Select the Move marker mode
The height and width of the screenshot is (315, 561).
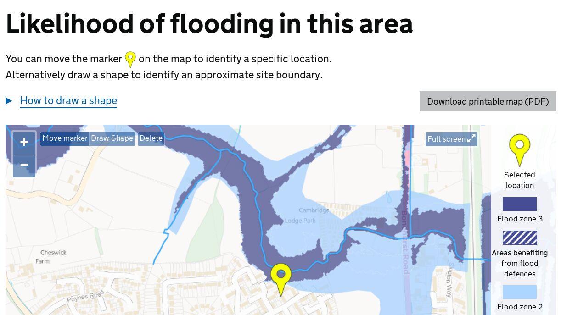tap(65, 138)
